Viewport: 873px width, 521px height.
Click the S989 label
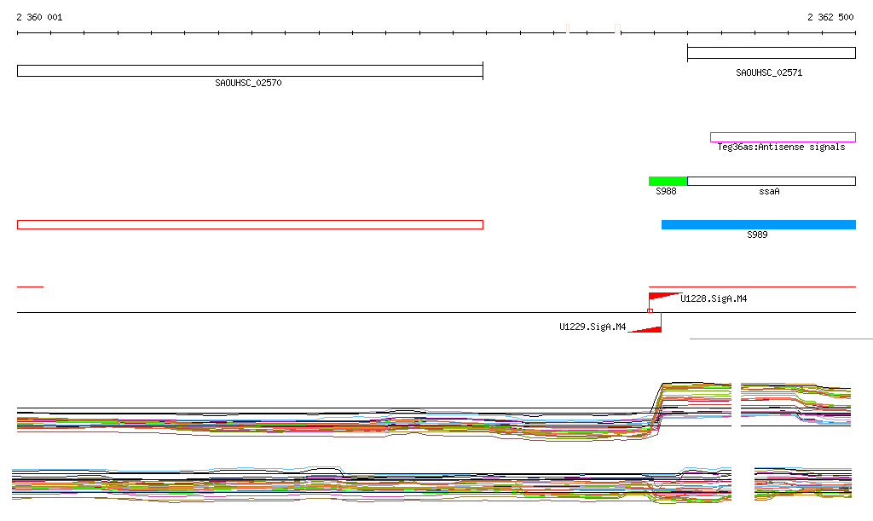(757, 234)
